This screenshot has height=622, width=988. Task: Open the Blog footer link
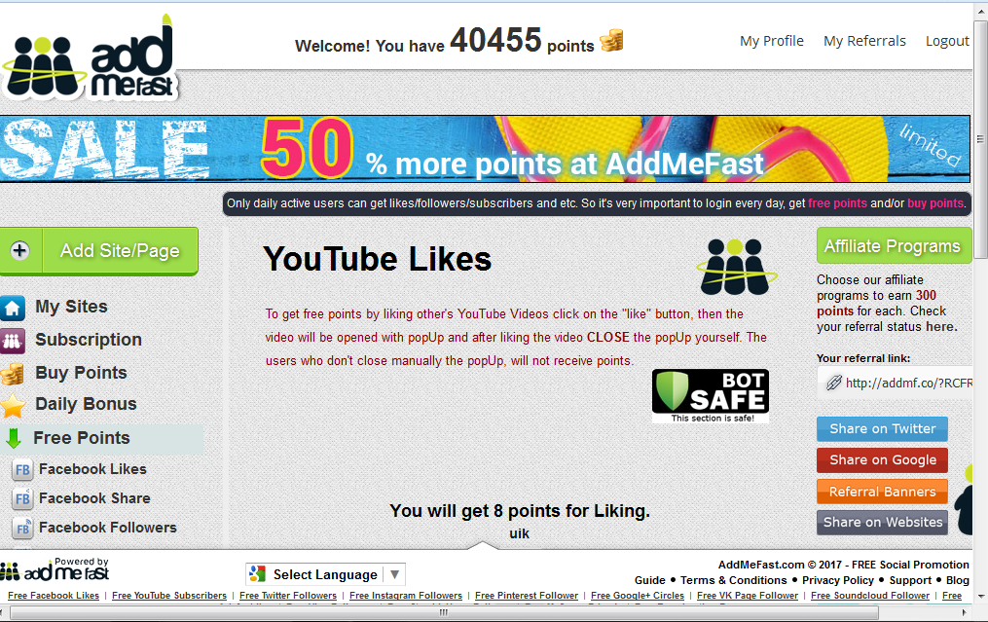point(957,580)
